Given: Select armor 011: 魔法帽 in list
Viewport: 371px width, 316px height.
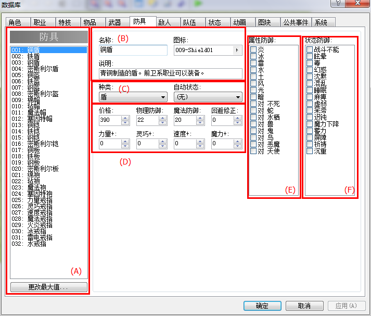Looking at the screenshot, I should click(x=49, y=112).
